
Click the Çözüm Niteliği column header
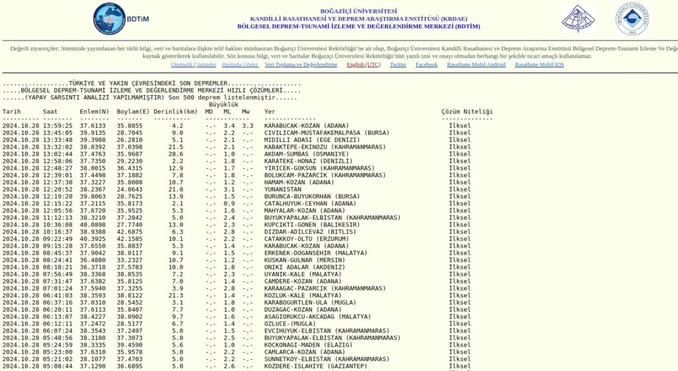pos(467,112)
